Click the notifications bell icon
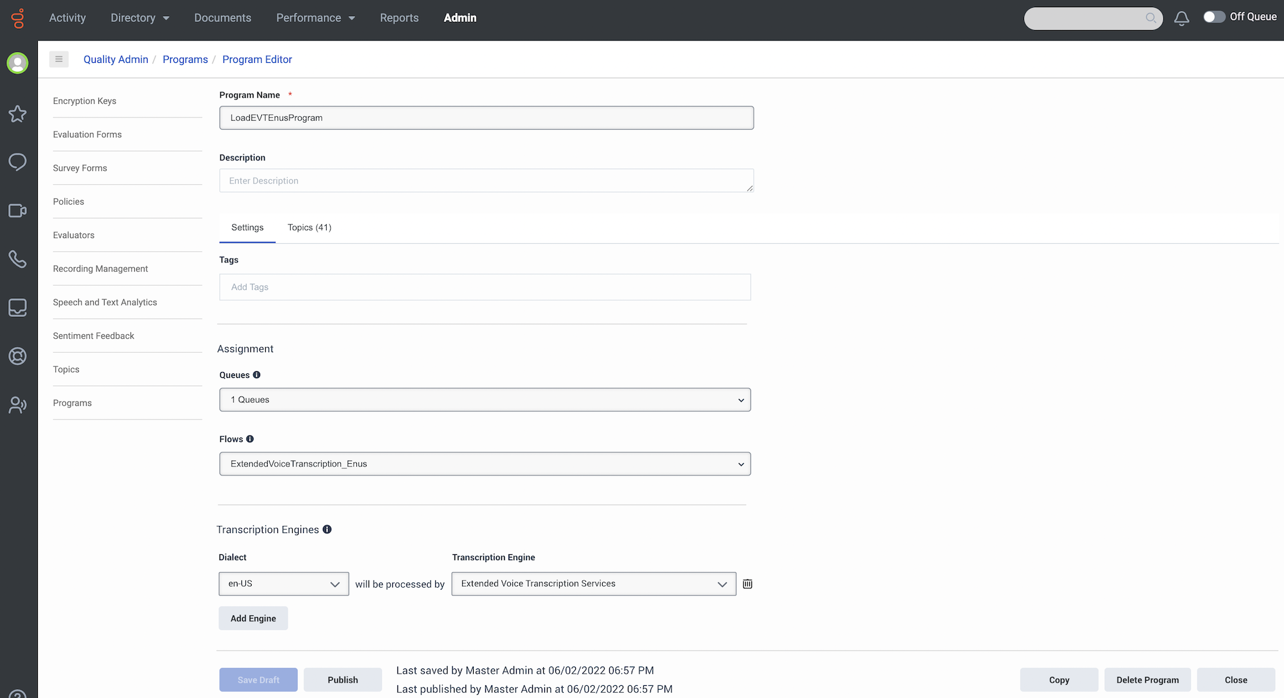The image size is (1284, 698). click(x=1181, y=18)
